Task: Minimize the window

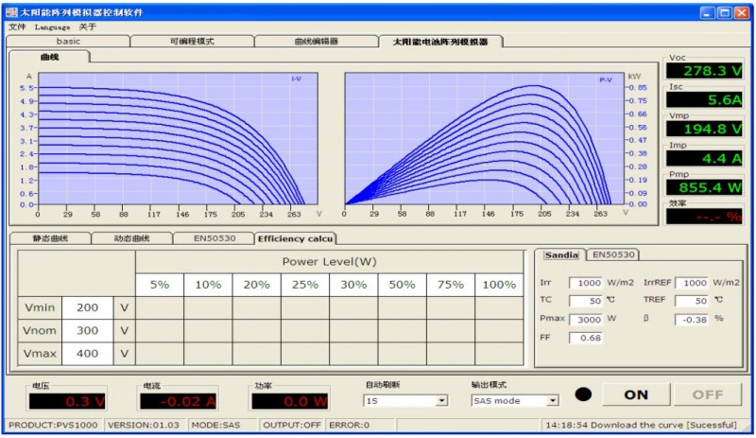Action: [708, 13]
